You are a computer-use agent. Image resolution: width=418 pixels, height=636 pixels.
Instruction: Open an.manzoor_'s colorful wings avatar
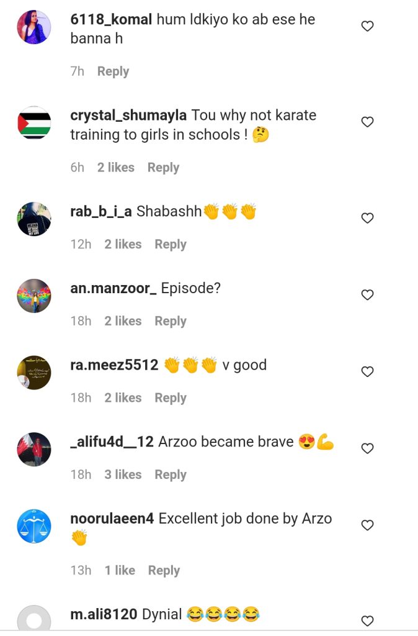point(34,296)
